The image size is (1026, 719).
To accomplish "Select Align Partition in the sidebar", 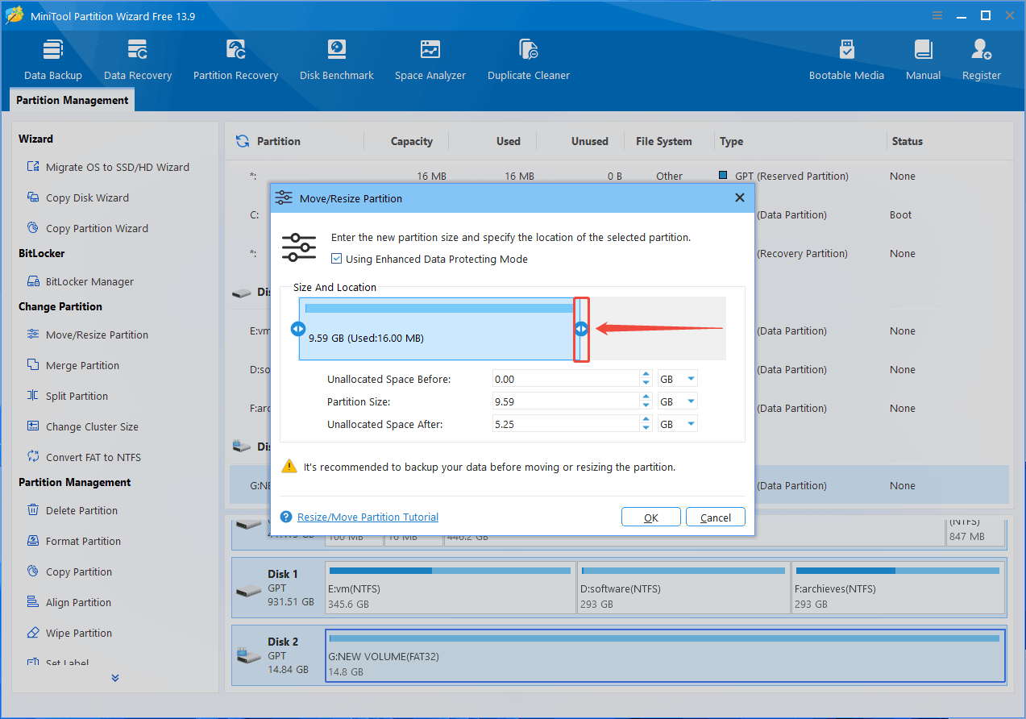I will tap(69, 602).
